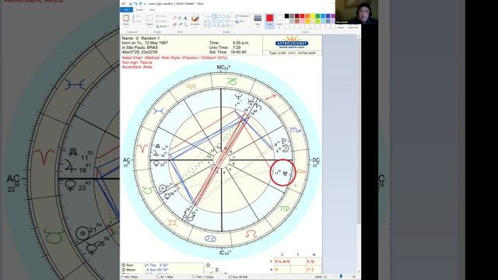The height and width of the screenshot is (280, 498).
Task: Select the Color picker eyedropper tool
Action: [x=181, y=24]
